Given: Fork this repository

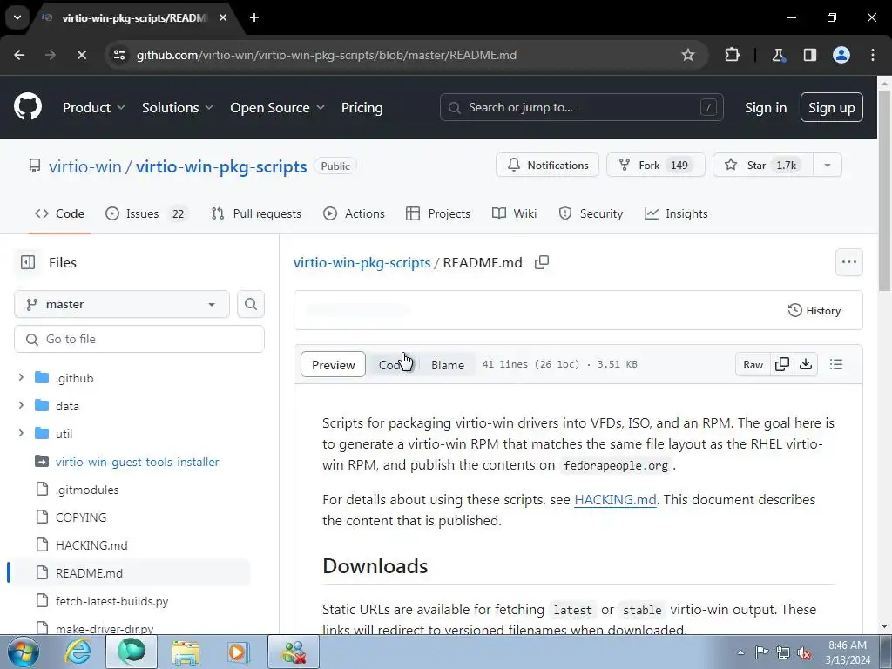Looking at the screenshot, I should [655, 165].
